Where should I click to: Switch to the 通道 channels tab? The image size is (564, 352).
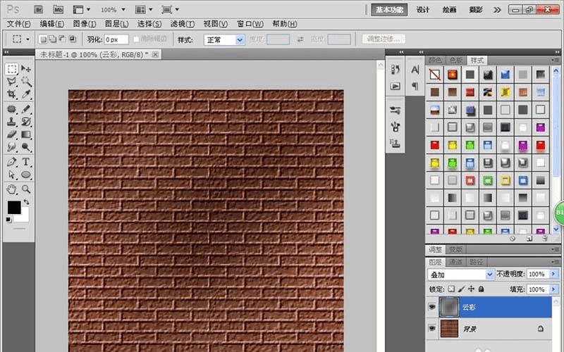coord(457,260)
